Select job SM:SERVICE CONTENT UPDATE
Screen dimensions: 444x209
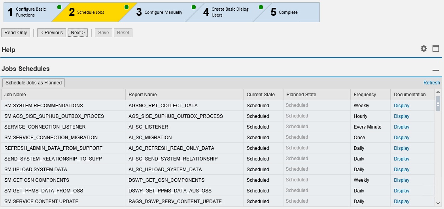42,202
